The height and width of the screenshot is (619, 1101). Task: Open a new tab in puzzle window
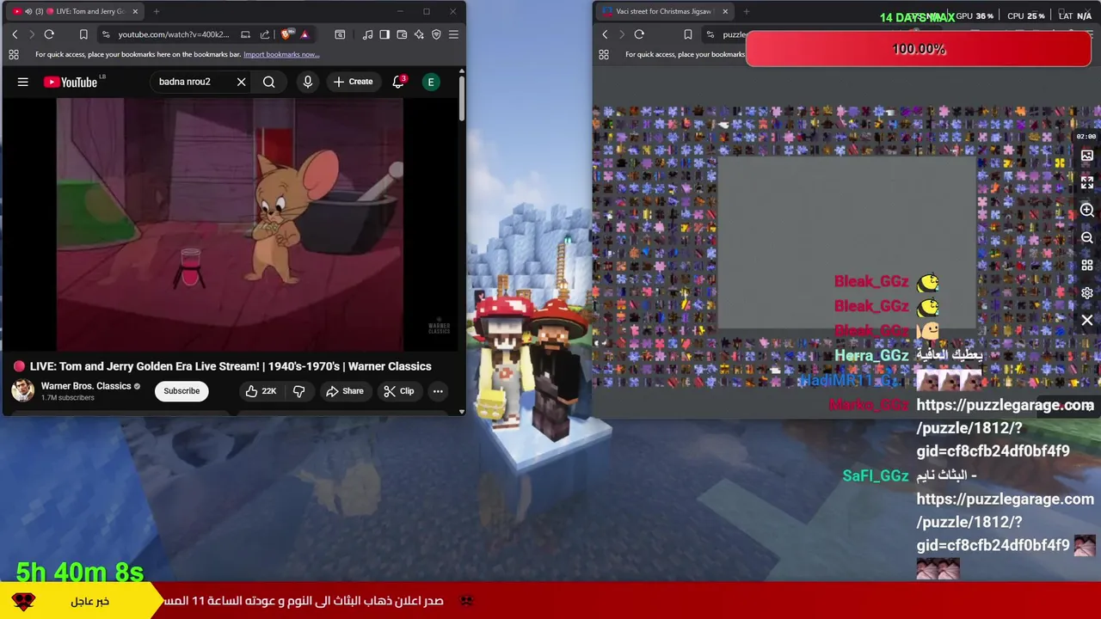pos(746,11)
